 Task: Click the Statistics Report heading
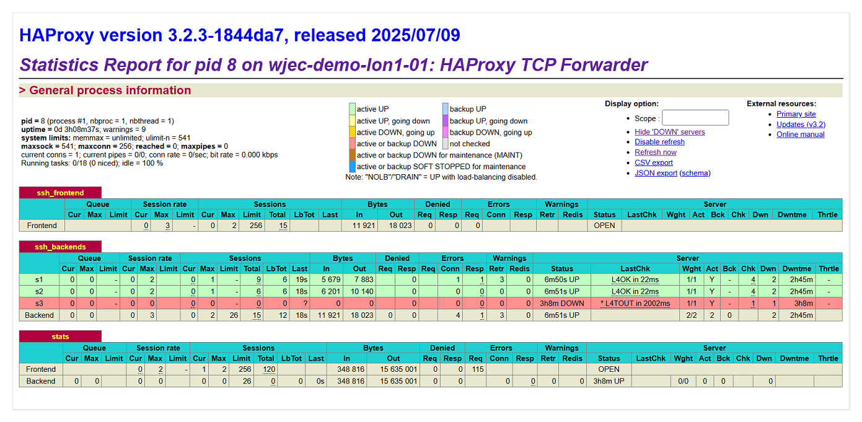click(334, 65)
